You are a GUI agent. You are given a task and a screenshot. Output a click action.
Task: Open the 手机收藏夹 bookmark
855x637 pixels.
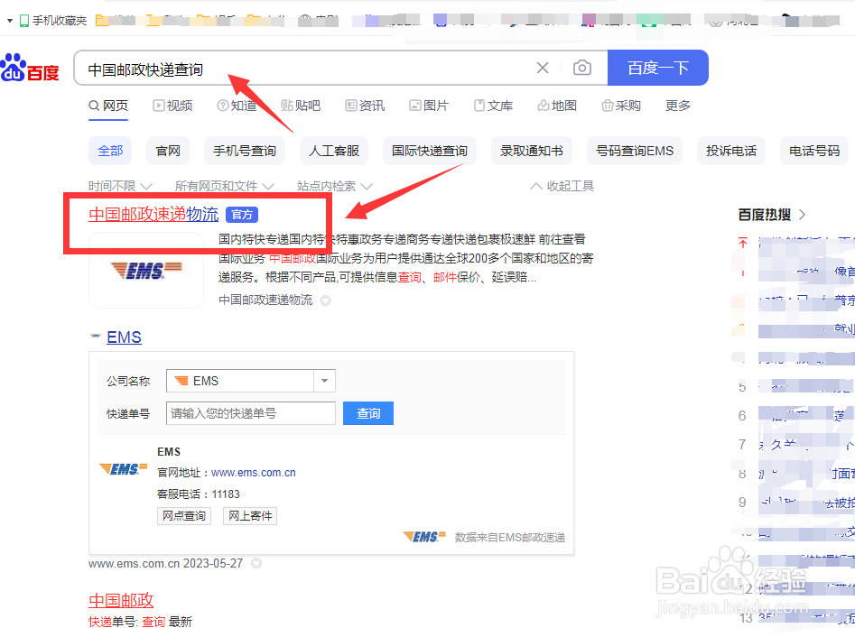(53, 21)
